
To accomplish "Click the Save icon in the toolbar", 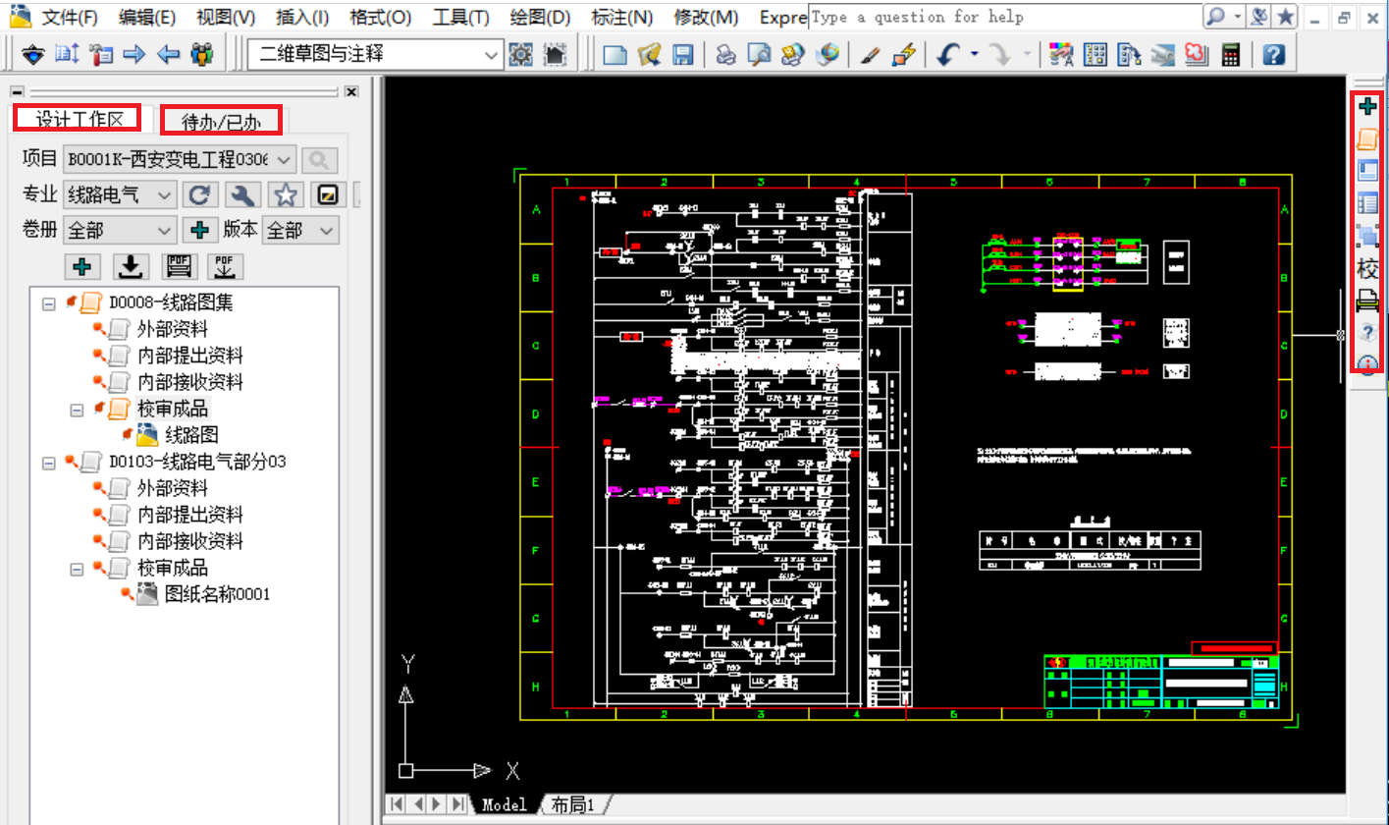I will click(x=682, y=54).
